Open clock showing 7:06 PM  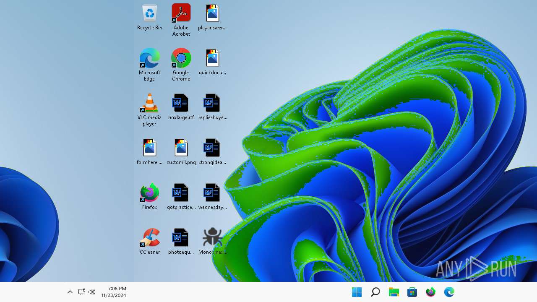[x=114, y=292]
